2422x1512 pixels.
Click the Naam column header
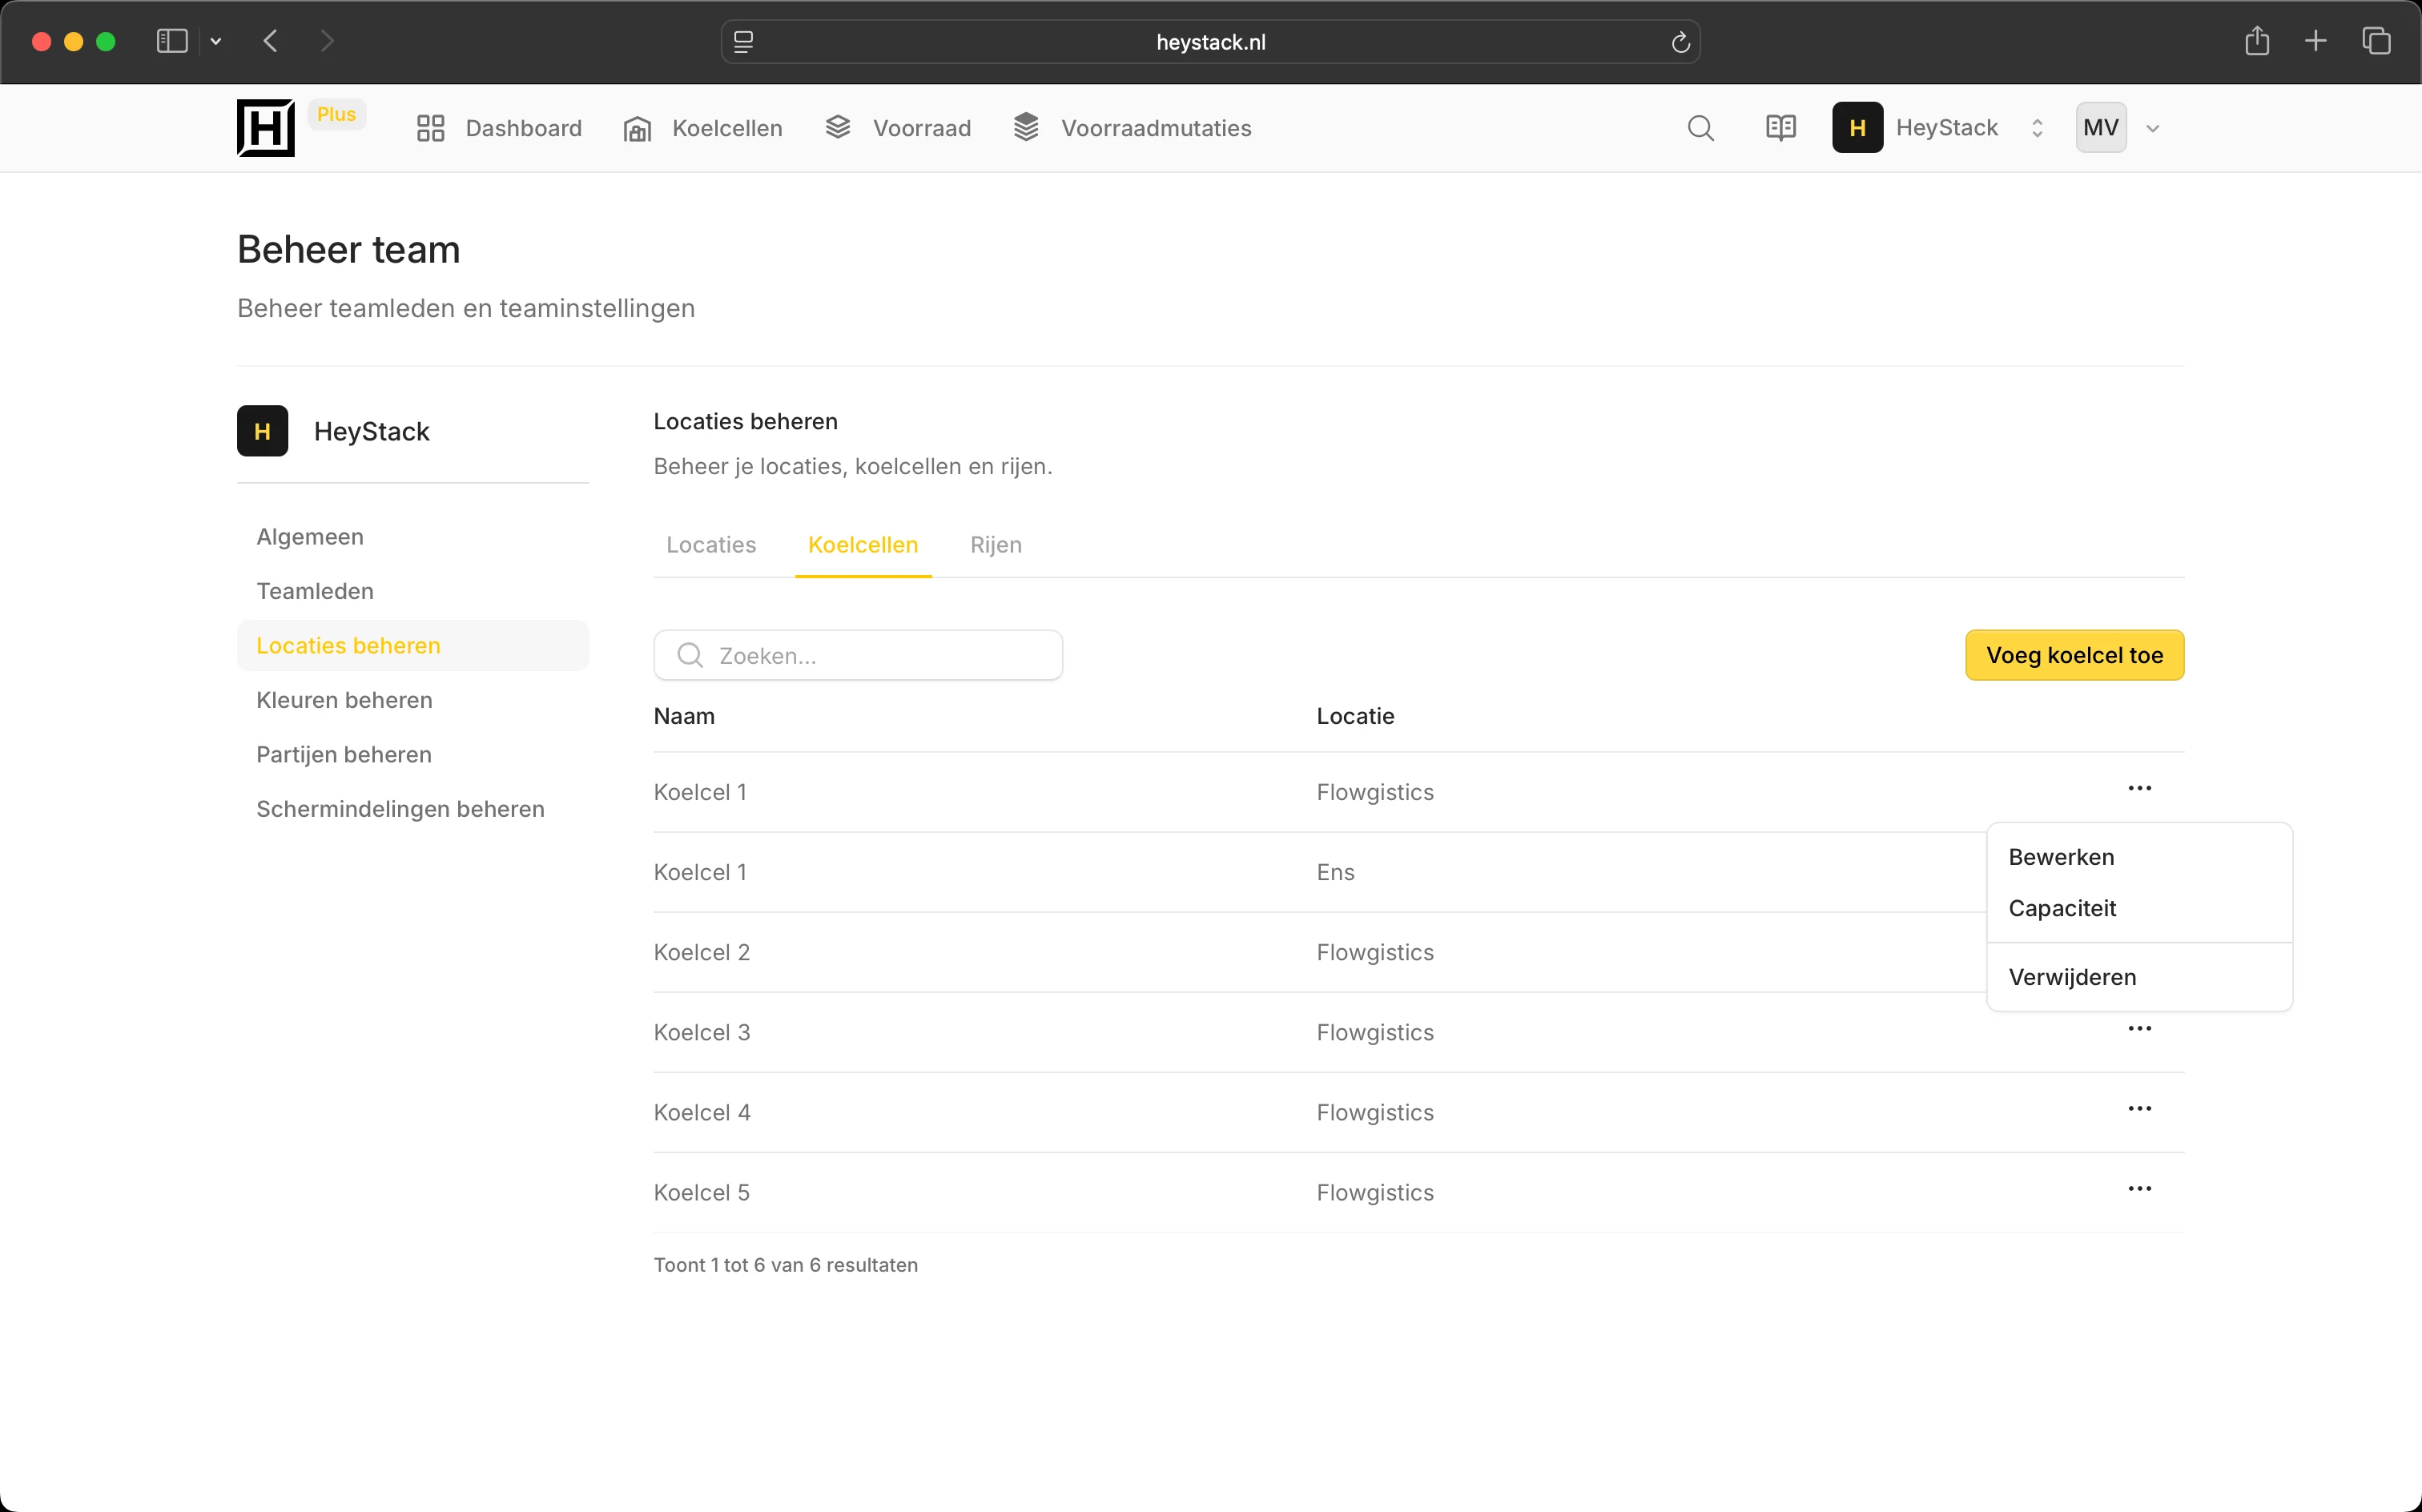tap(684, 716)
